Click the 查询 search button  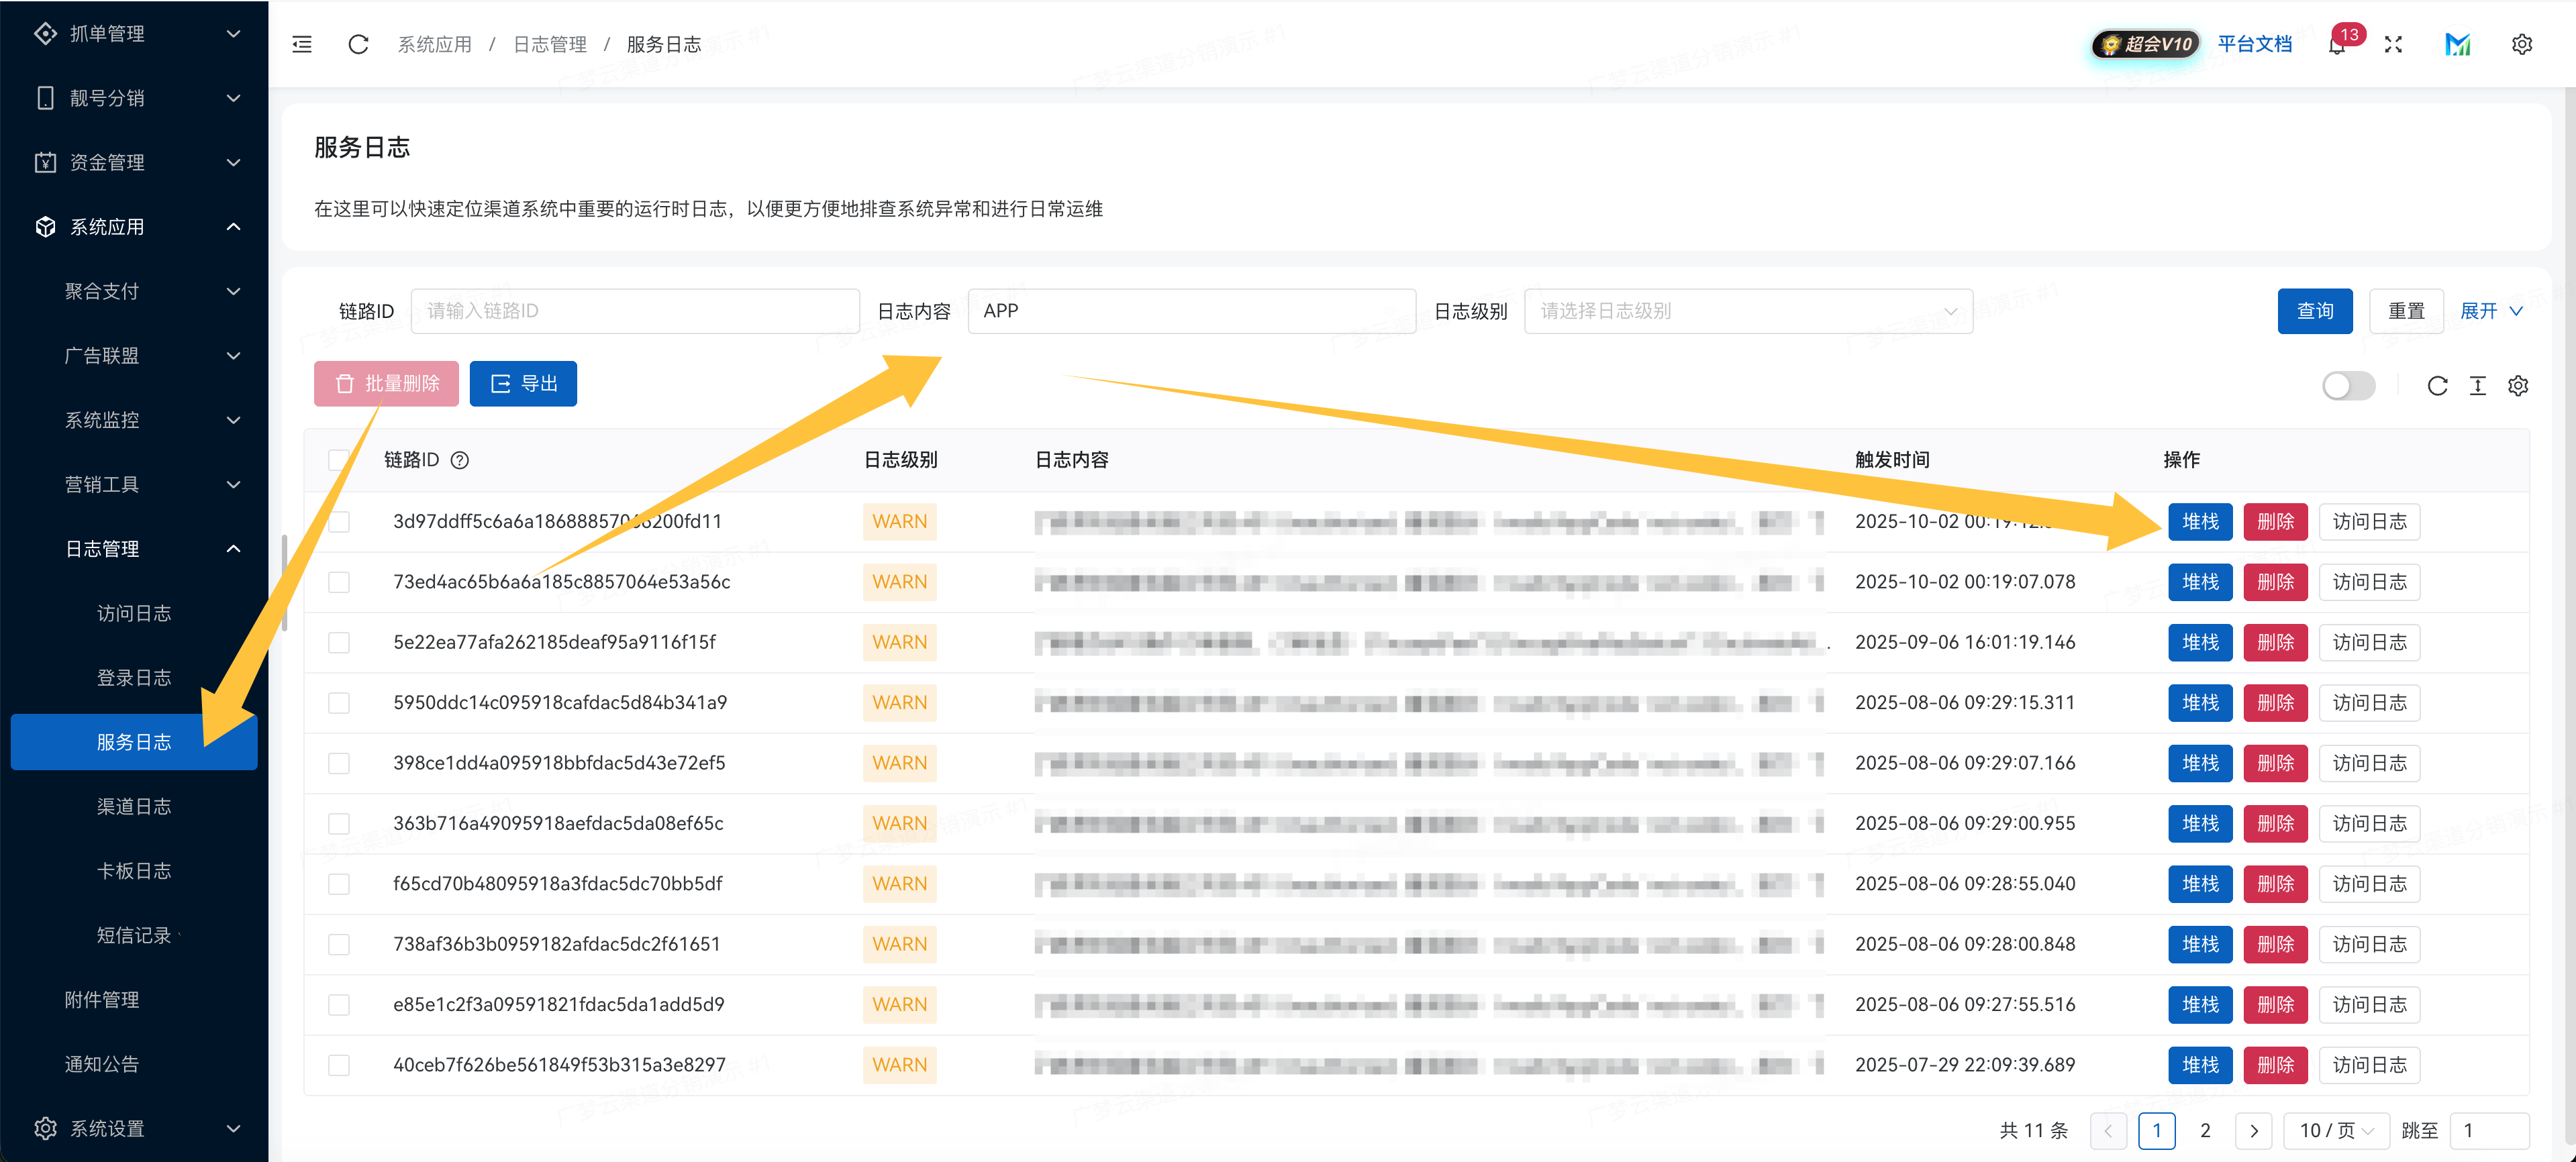point(2315,311)
